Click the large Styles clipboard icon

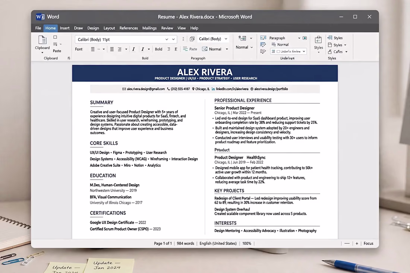(x=318, y=40)
